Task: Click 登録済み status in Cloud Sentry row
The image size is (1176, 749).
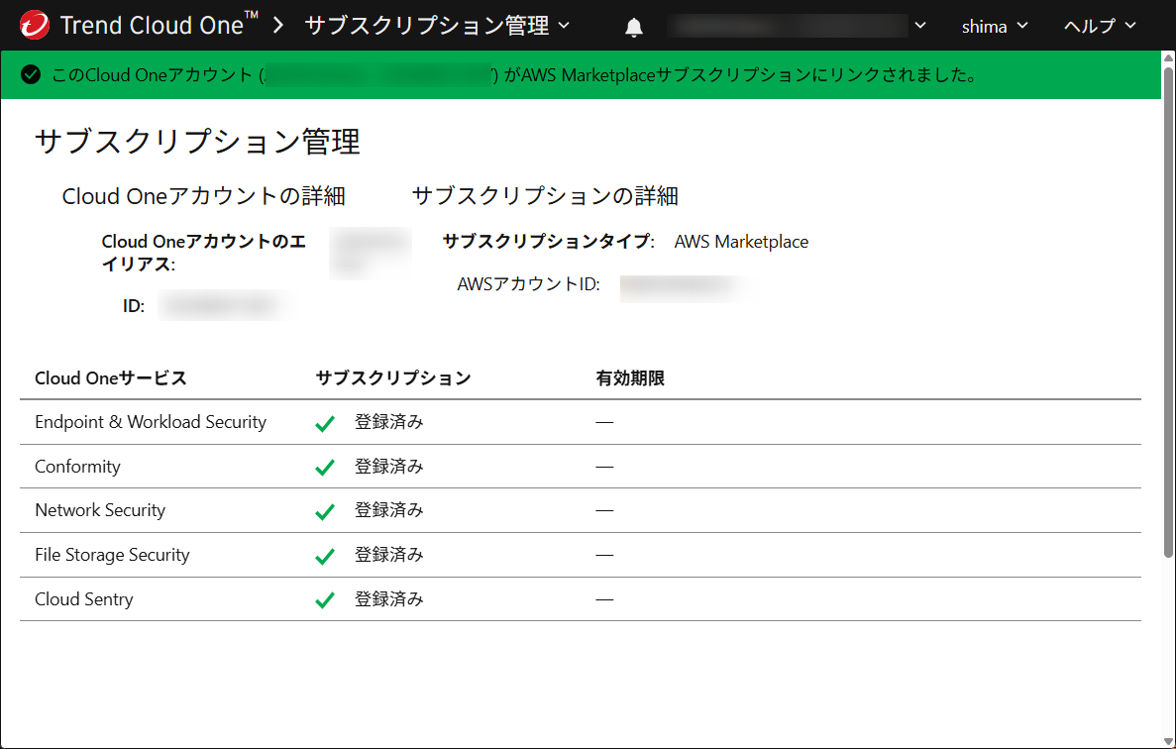Action: tap(388, 599)
